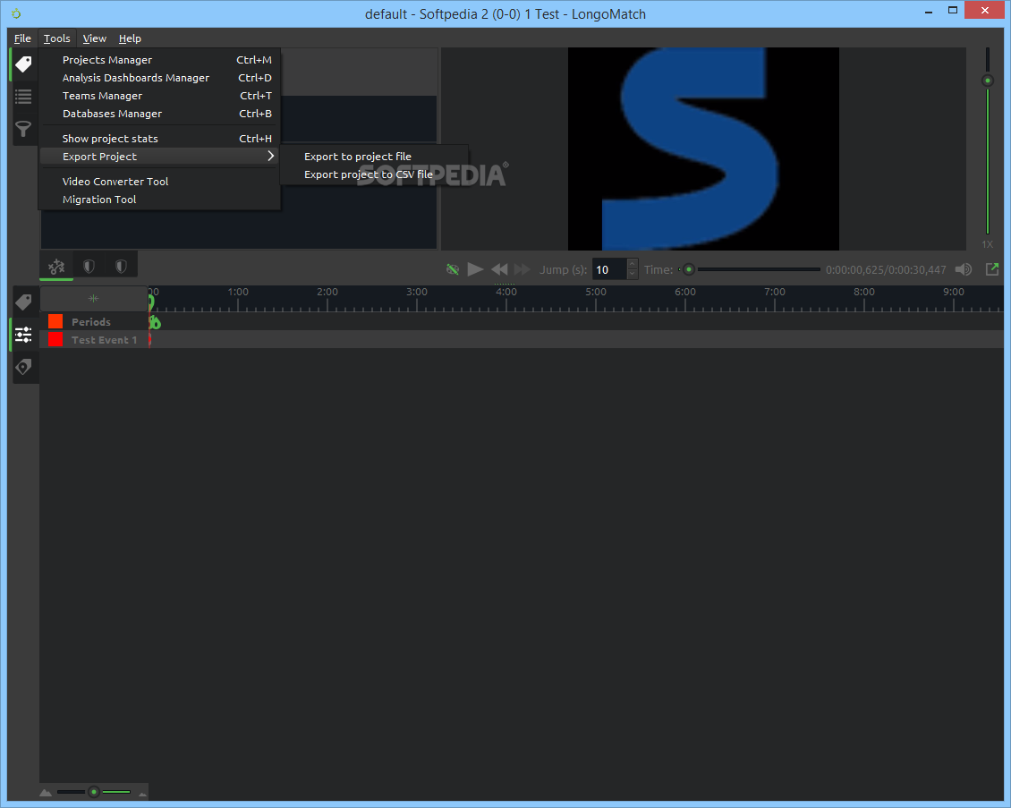Show the timeline sliders view icon
1011x808 pixels.
click(x=24, y=334)
